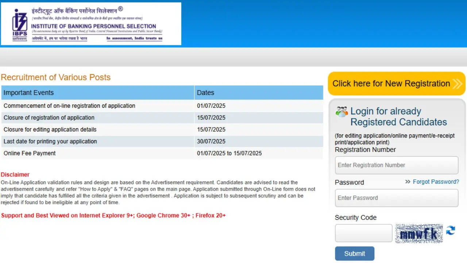Focus the Enter Registration Number field
Viewport: 467px width, 263px height.
tap(396, 165)
